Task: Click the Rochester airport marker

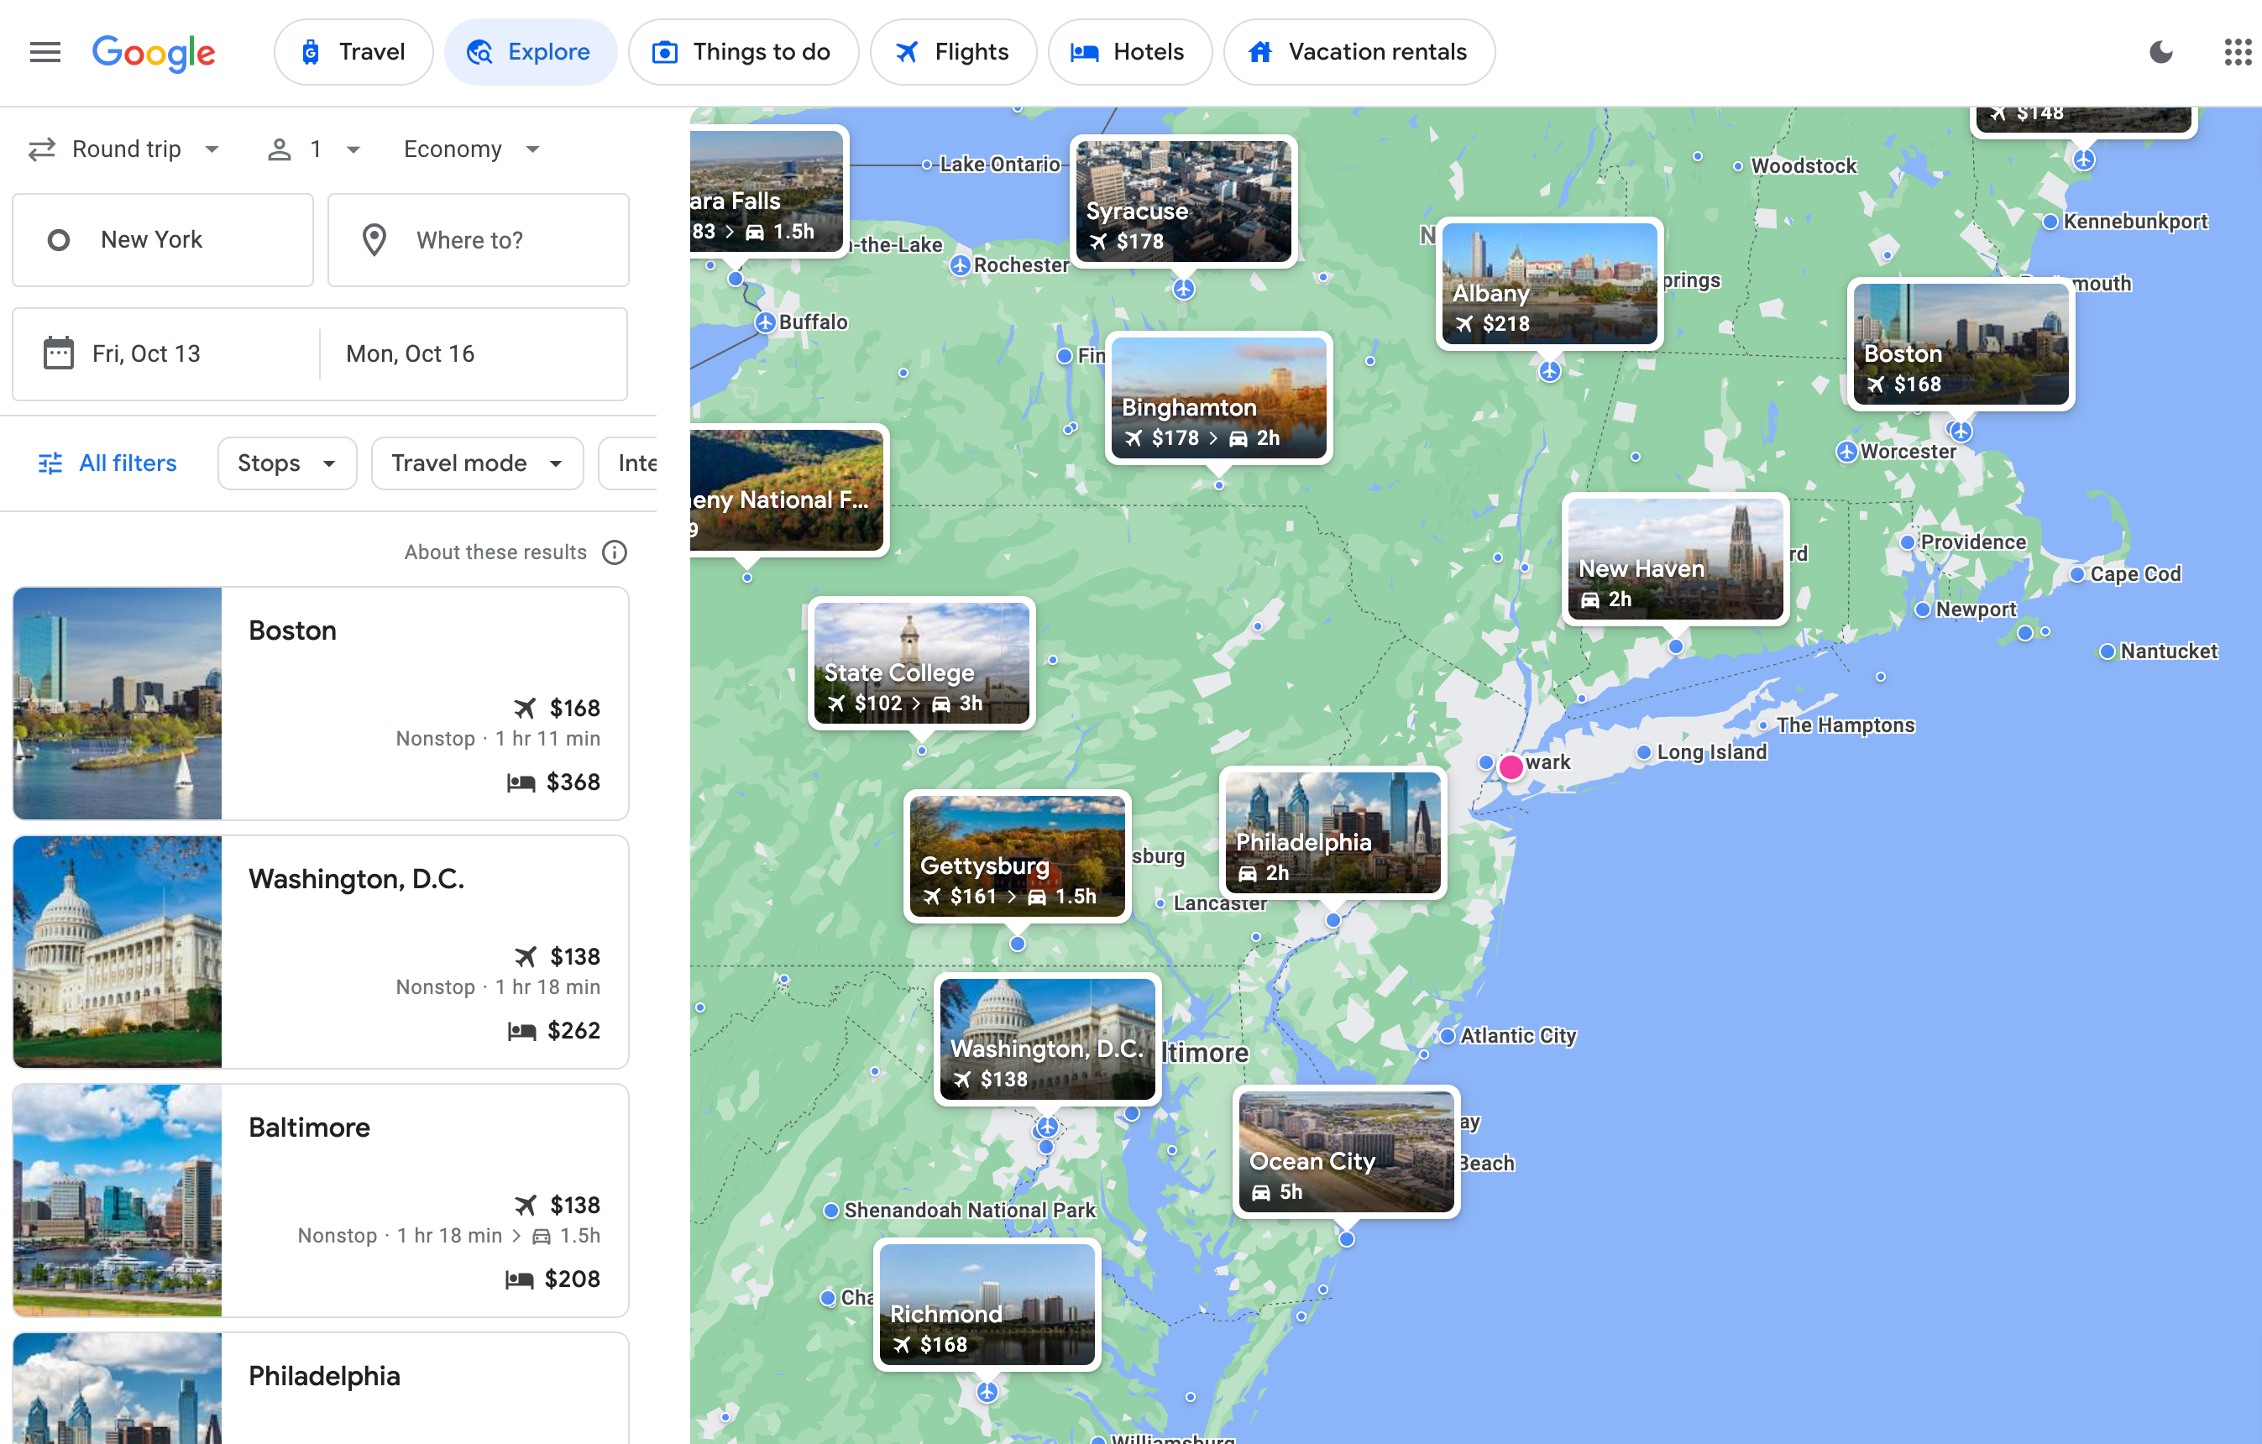Action: tap(959, 266)
